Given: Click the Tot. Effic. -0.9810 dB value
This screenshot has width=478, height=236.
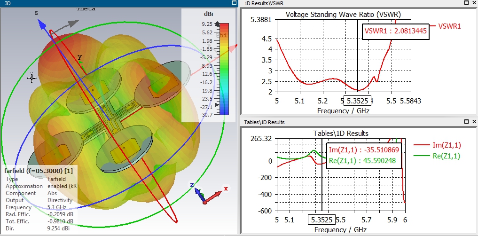Looking at the screenshot, I should 60,221.
